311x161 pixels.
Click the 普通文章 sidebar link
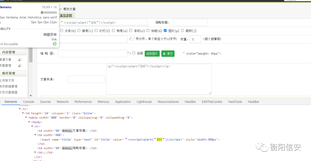click(5, 60)
